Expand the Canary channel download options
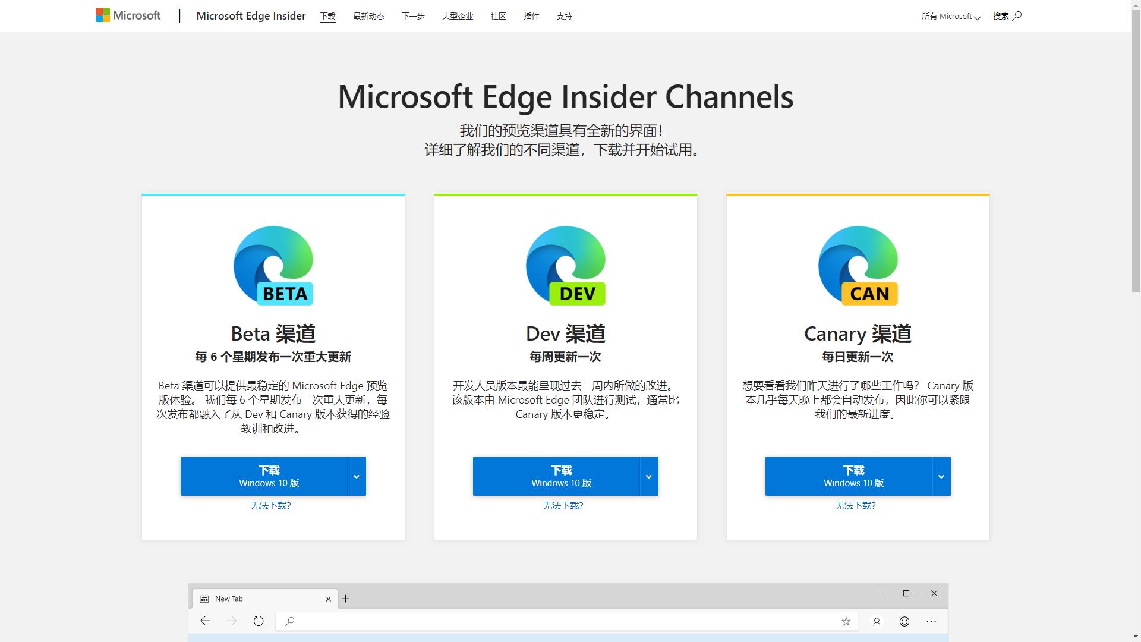 click(x=941, y=476)
